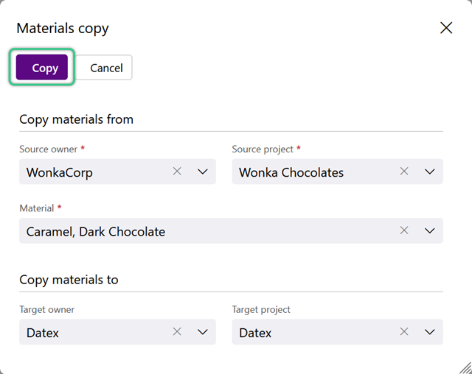Expand the Source owner dropdown arrow
Viewport: 472px width, 374px height.
203,172
